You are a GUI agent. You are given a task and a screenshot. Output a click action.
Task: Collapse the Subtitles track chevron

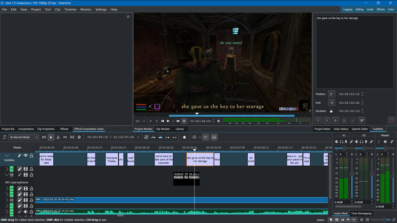(x=7, y=155)
